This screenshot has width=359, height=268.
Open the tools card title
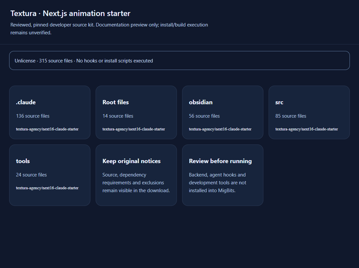pos(23,161)
